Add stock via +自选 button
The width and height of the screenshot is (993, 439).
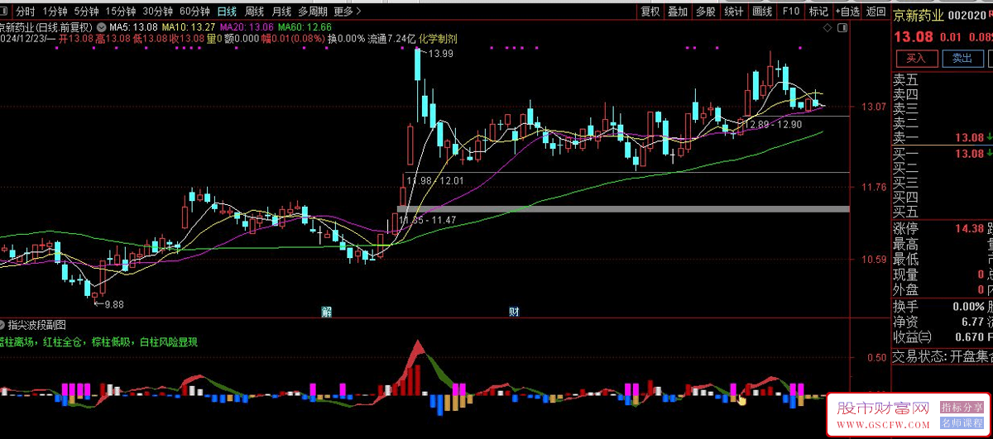click(x=847, y=12)
